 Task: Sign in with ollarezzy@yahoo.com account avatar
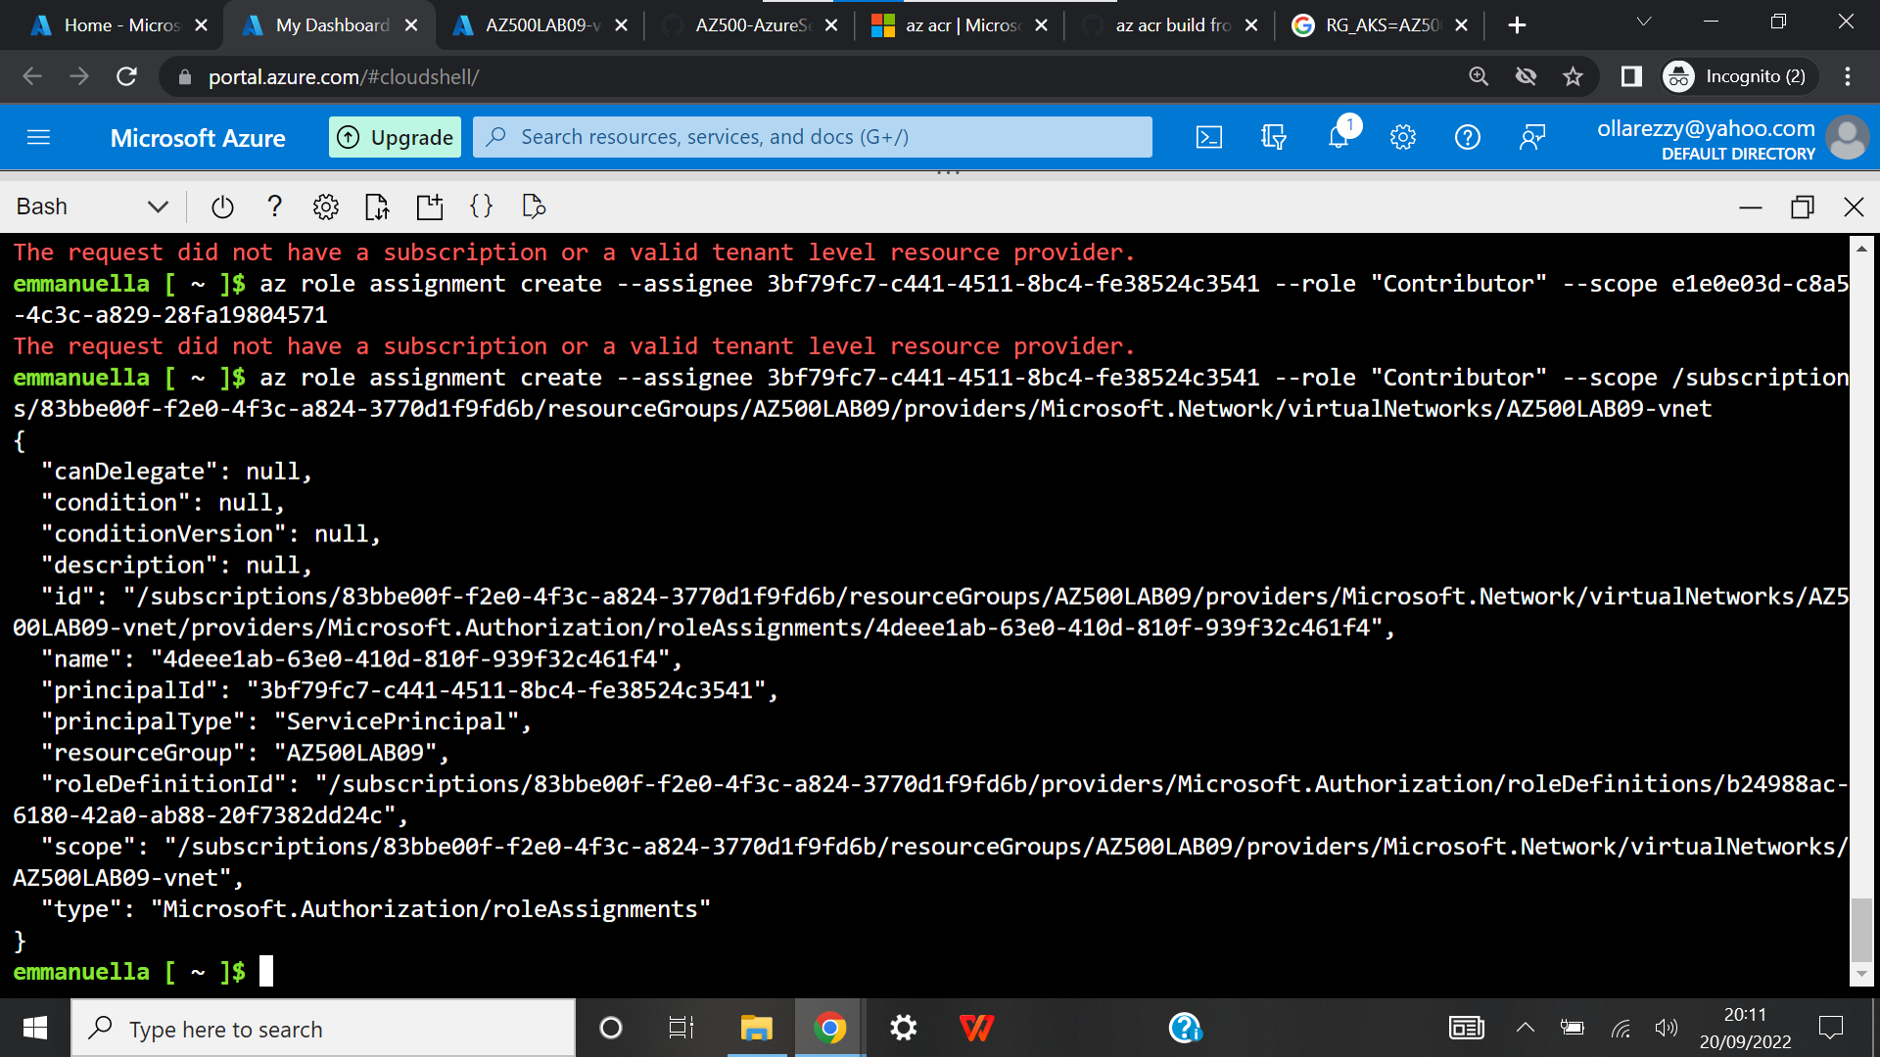(1848, 137)
